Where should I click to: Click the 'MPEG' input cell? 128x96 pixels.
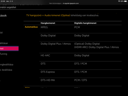coord(44,27)
